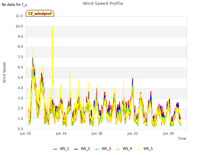The height and width of the screenshot is (155, 206).
Task: Click the 11.0 y-axis tick label
Action: point(19,16)
